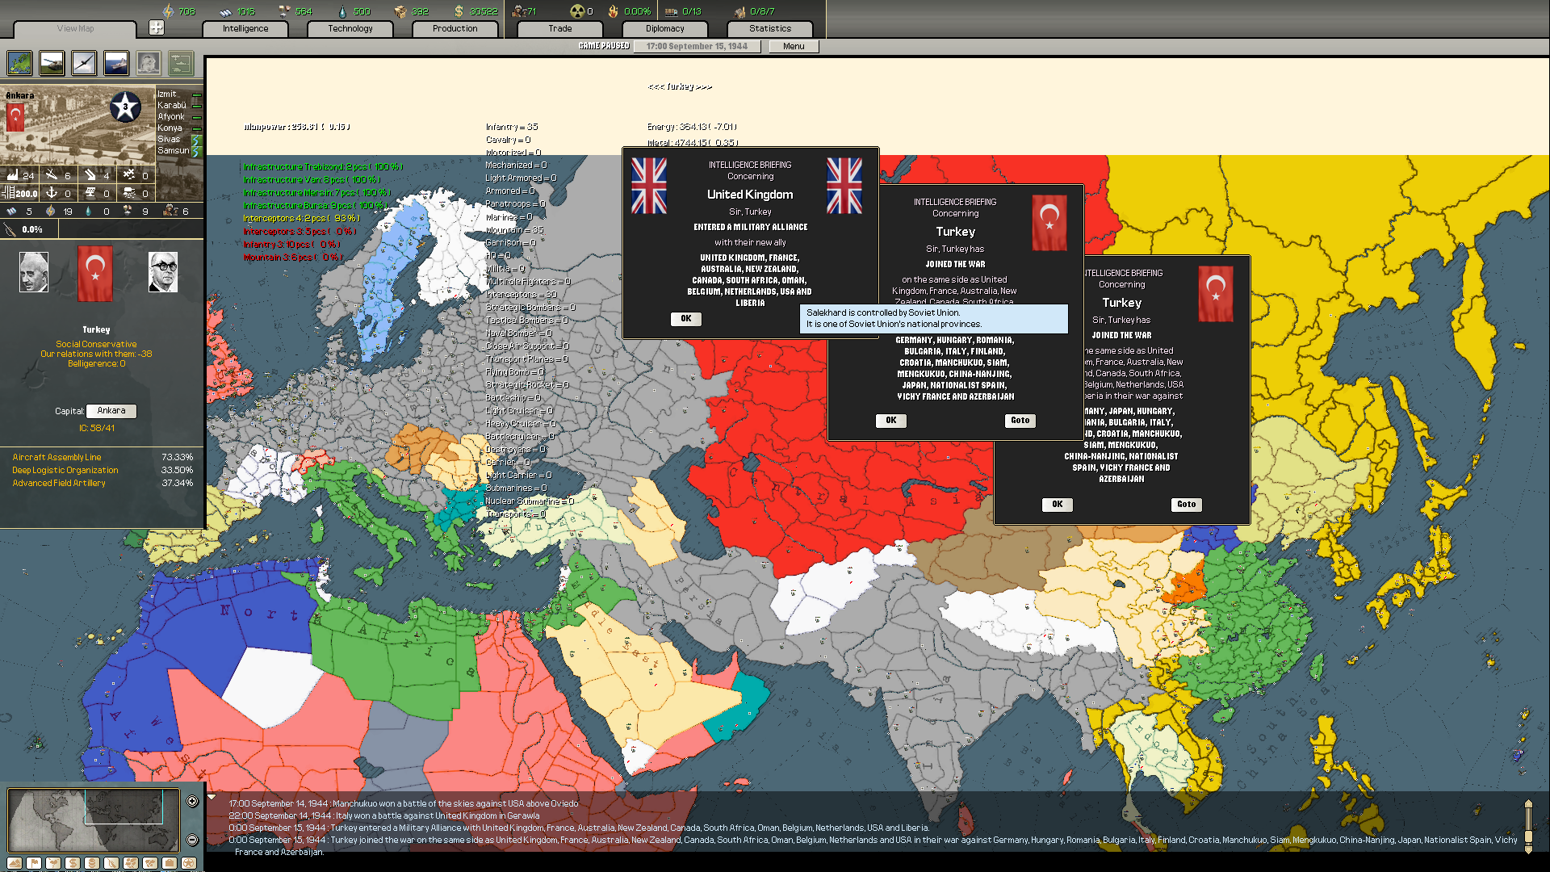
Task: Click the energy lightning icon in the resource bar
Action: pos(167,10)
